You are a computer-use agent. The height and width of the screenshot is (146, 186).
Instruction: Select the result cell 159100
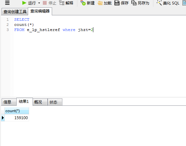(x=17, y=118)
